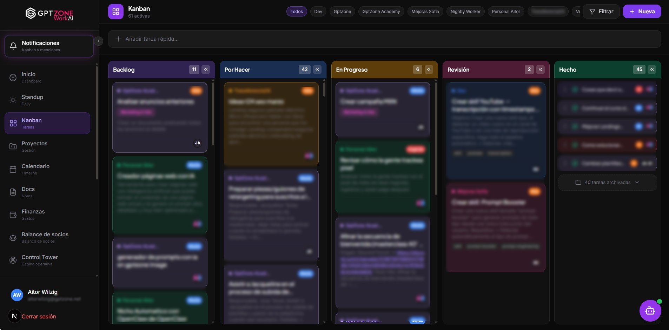Click the purple Kanban icon in the header
Viewport: 669px width, 330px height.
116,12
